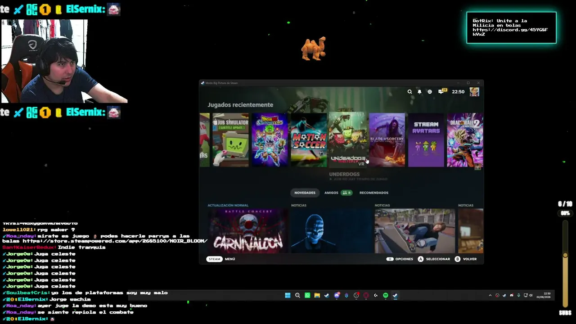
Task: Select the Blade & Sorcery game cover
Action: (387, 140)
